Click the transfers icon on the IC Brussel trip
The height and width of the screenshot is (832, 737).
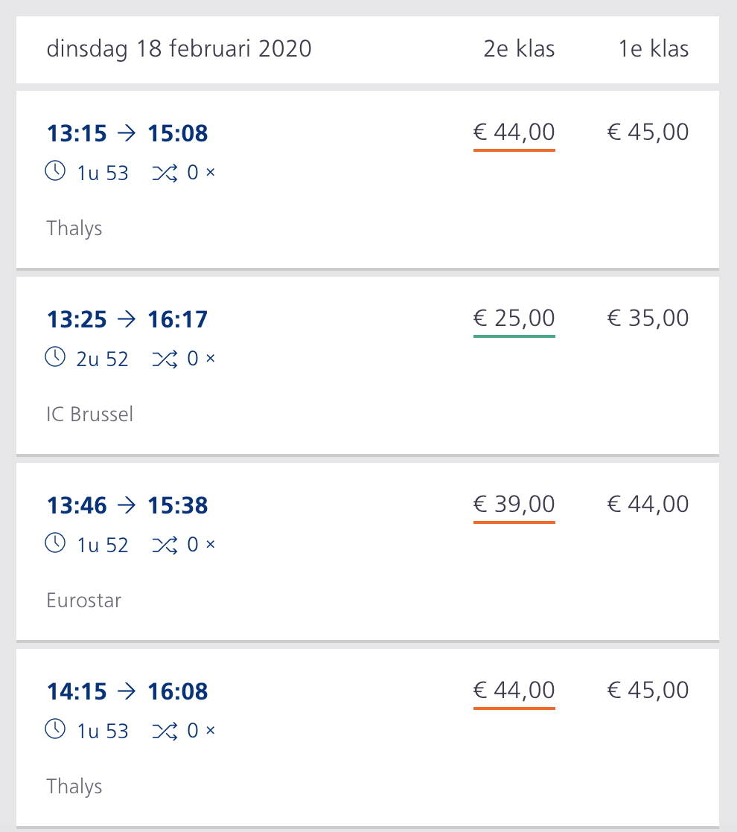point(165,359)
